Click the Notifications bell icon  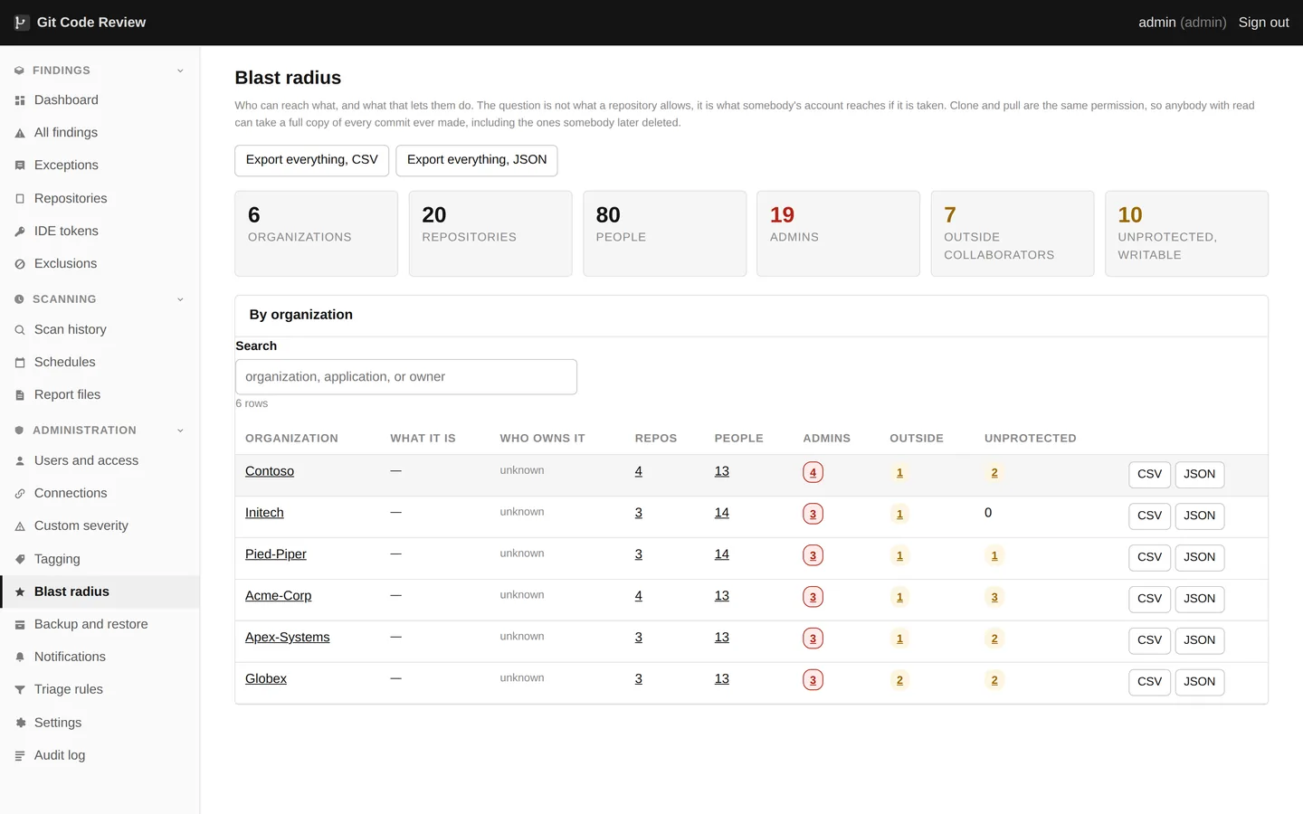[20, 658]
